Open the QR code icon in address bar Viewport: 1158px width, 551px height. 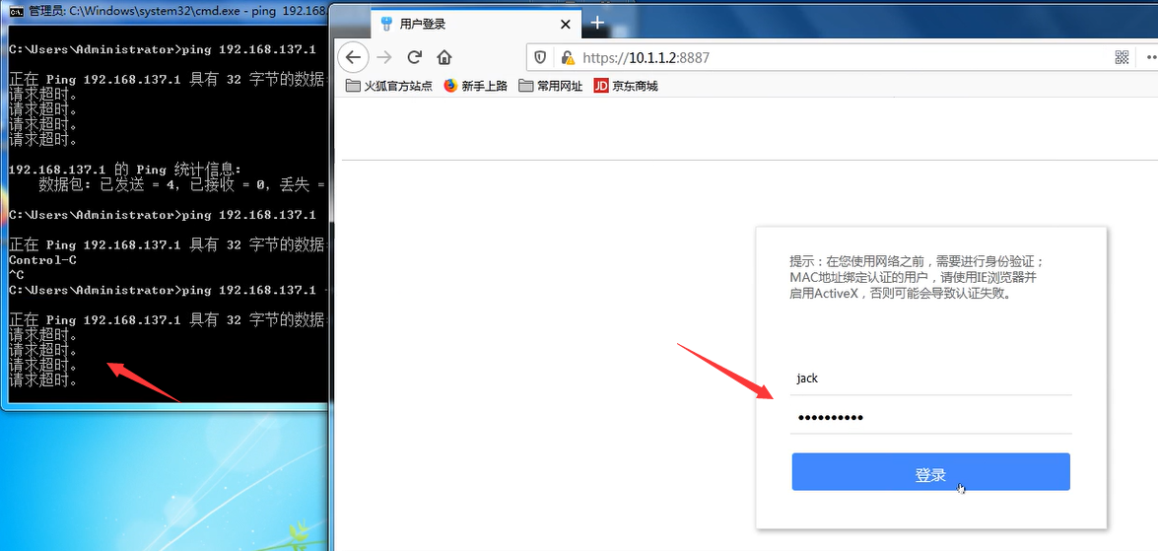tap(1122, 57)
